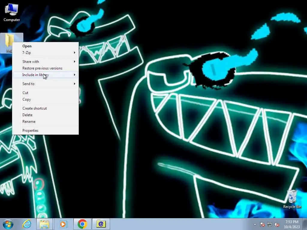Choose Copy from context menu
Screen dimensions: 307x230
point(46,99)
